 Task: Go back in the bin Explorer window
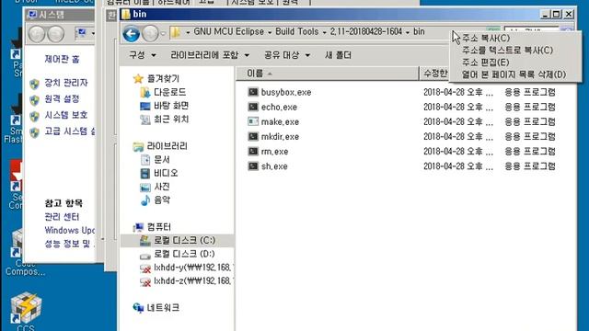131,34
